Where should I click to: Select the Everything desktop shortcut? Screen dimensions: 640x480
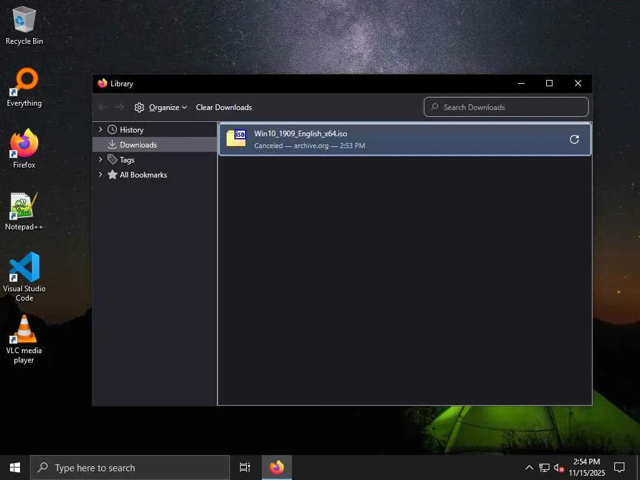24,87
